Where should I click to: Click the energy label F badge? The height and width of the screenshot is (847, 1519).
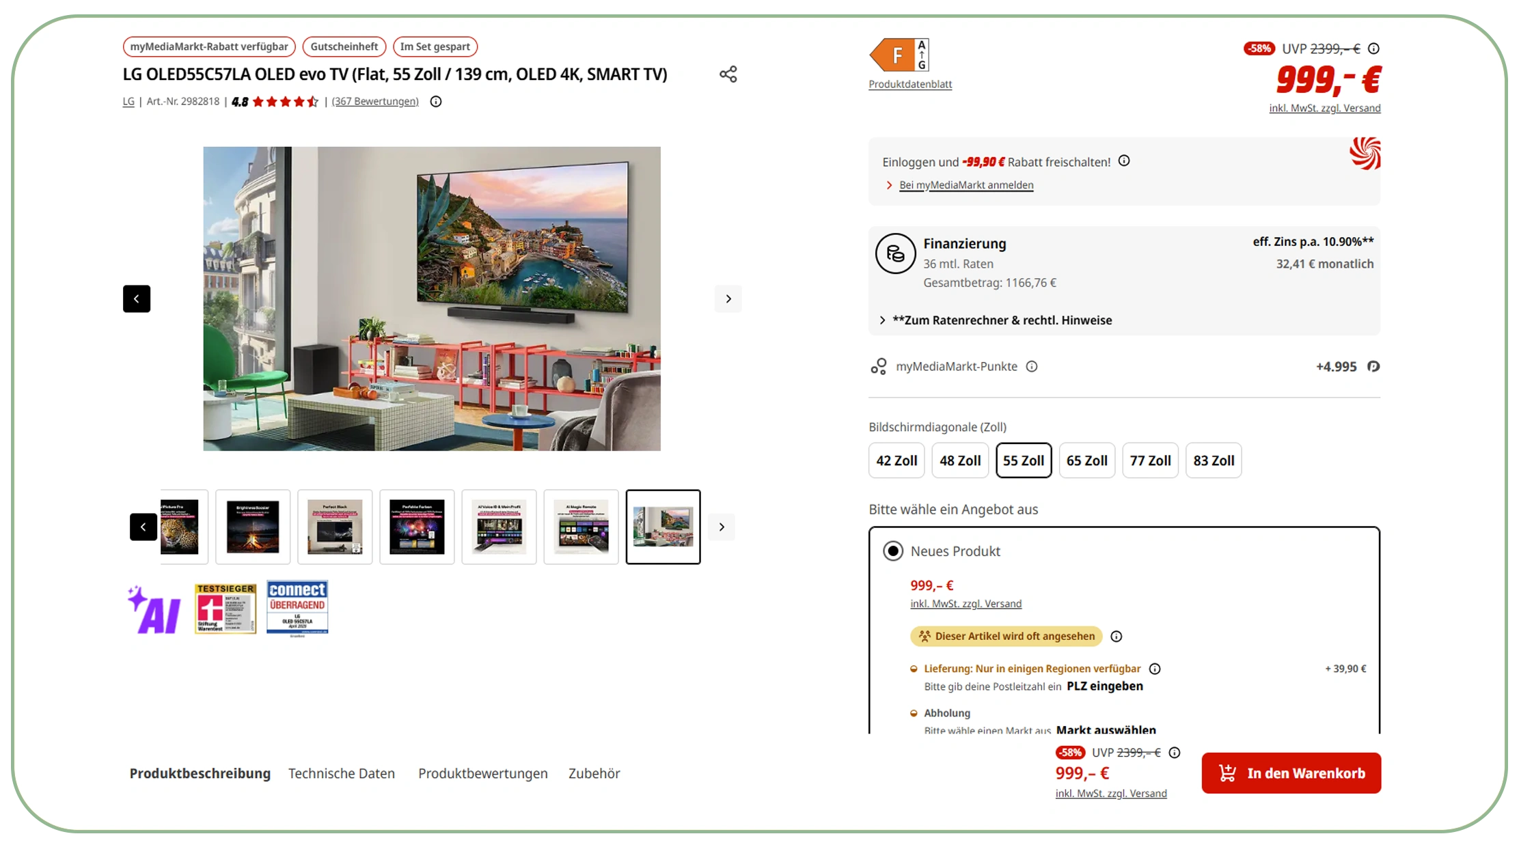[x=899, y=55]
